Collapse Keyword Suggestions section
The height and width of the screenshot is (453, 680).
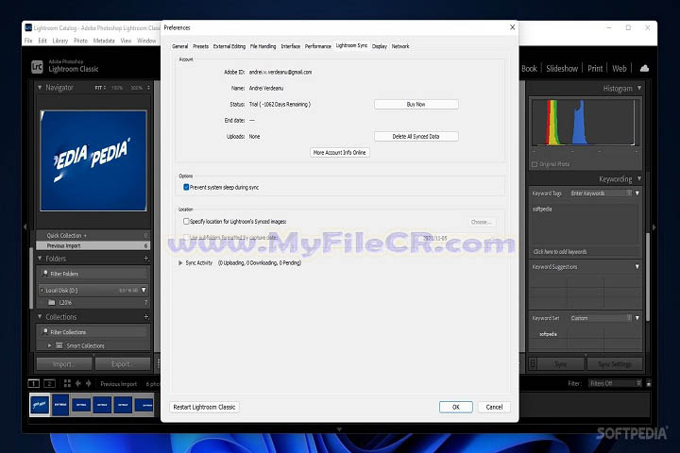[x=637, y=266]
